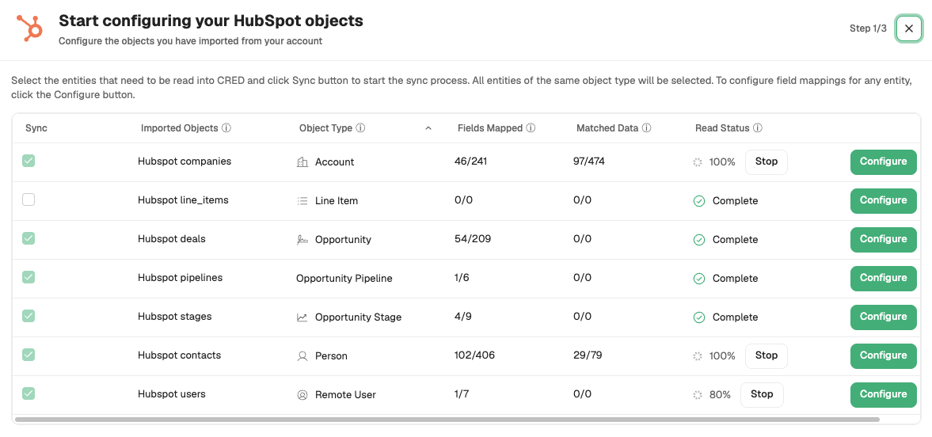Click Complete checkmark icon for pipelines
Screen dimensions: 932x437
click(x=699, y=278)
